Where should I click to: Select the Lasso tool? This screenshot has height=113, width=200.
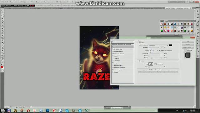pos(2,16)
